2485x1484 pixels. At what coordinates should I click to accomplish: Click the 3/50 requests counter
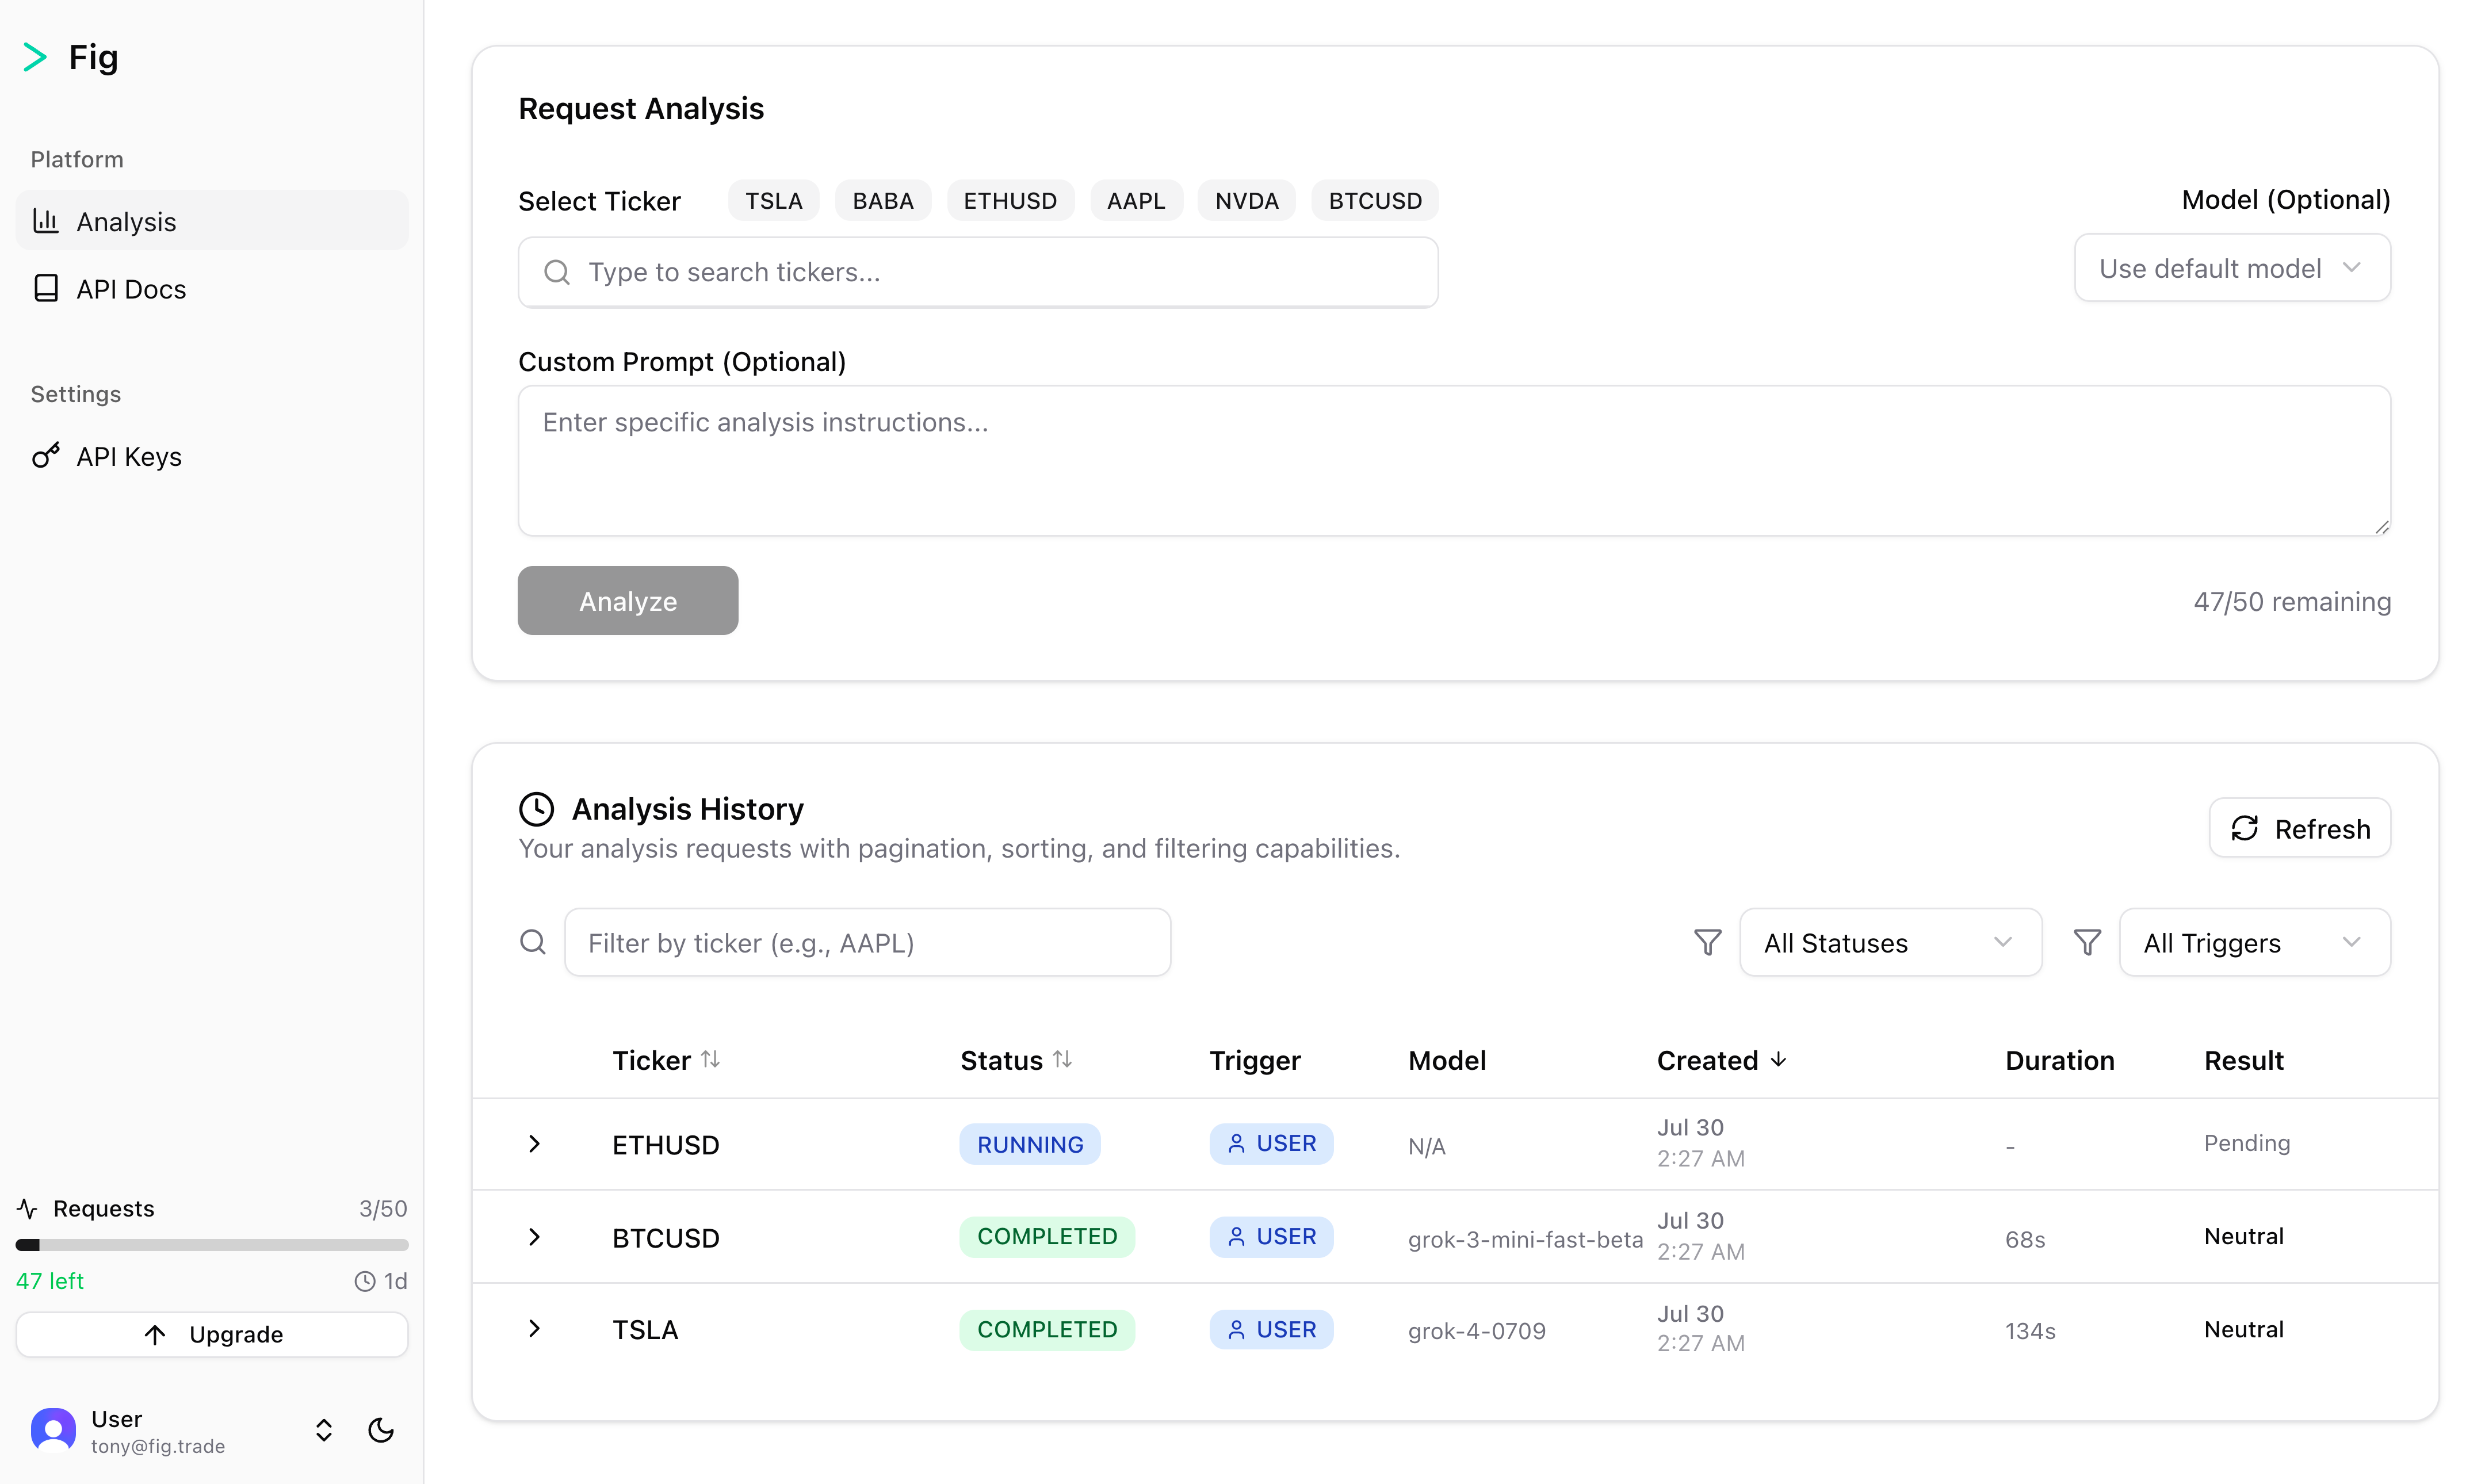click(x=383, y=1208)
